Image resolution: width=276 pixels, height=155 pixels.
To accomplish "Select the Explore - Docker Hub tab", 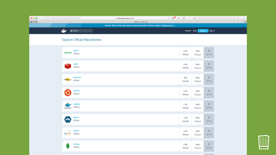I will coord(141,22).
